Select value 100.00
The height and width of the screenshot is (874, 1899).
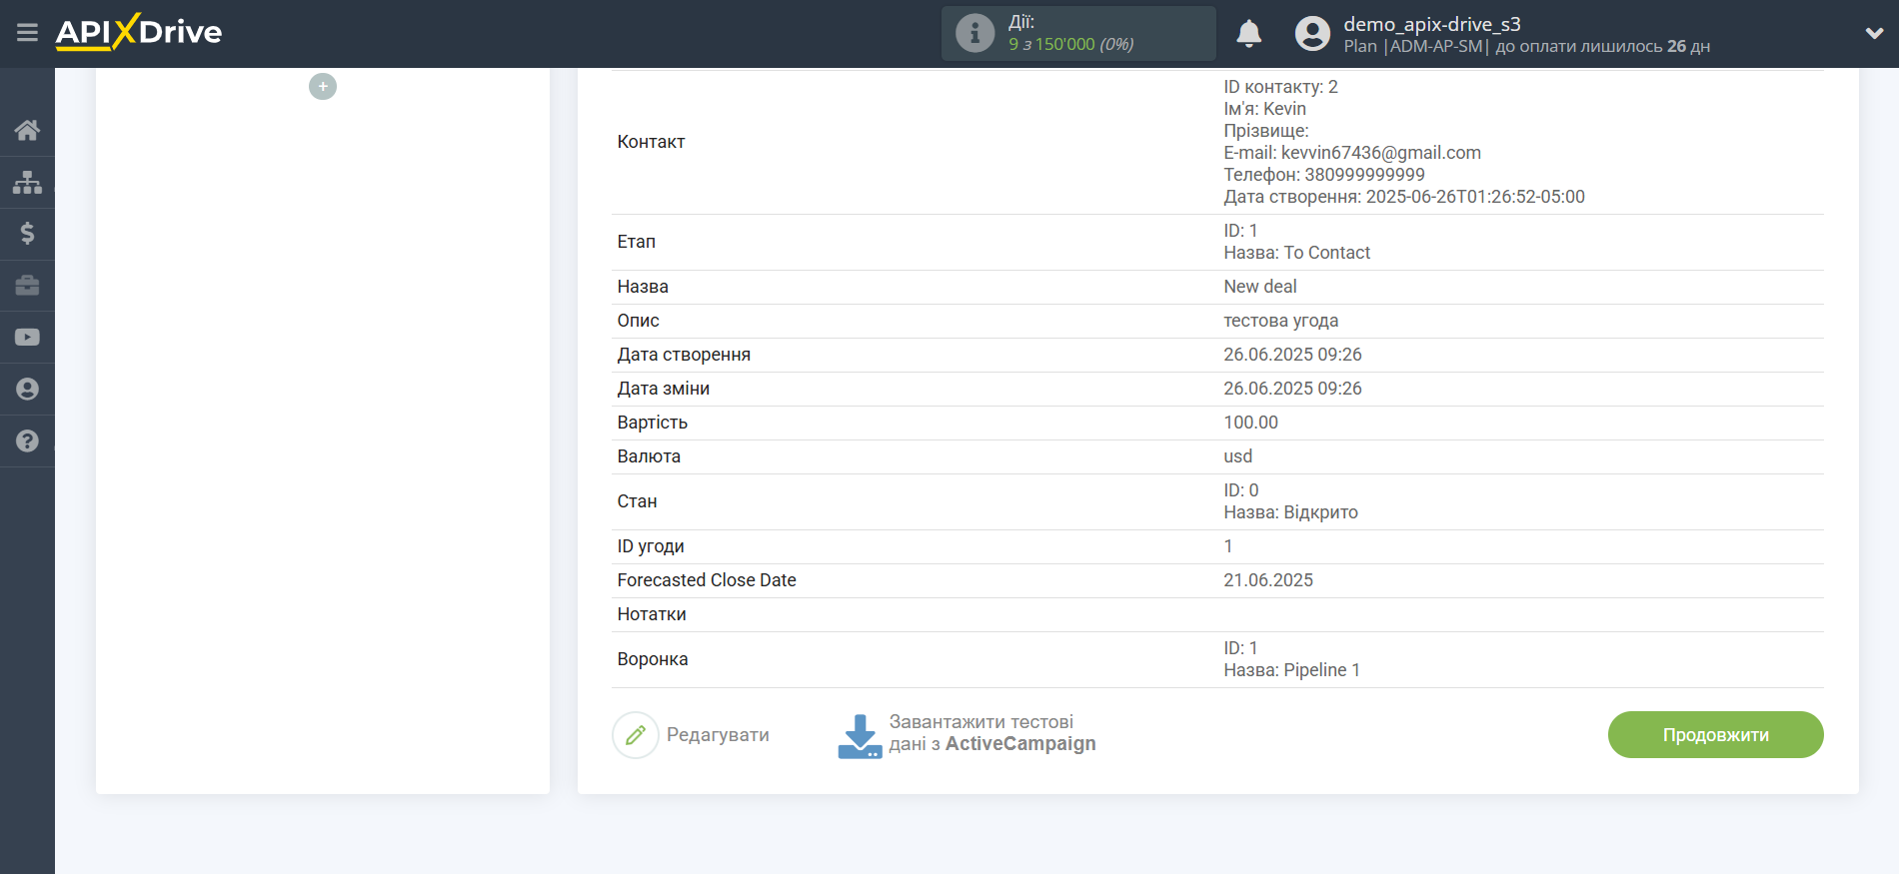pyautogui.click(x=1250, y=423)
